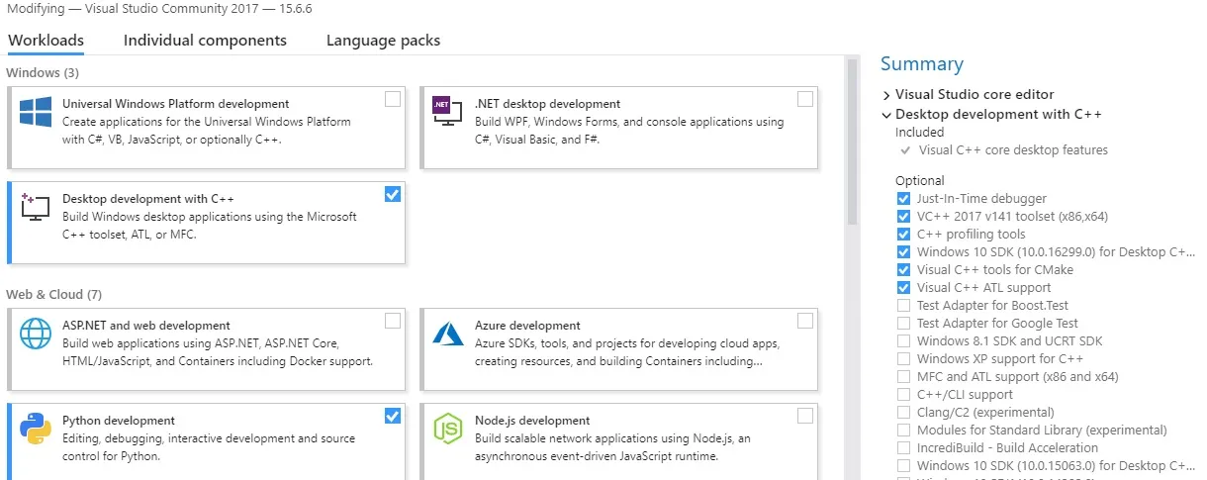Enable the Universal Windows Platform workload checkbox
This screenshot has width=1207, height=480.
click(x=393, y=99)
